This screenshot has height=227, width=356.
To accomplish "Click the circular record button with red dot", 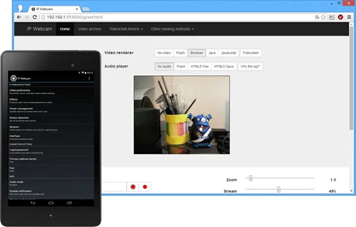I will pos(145,187).
